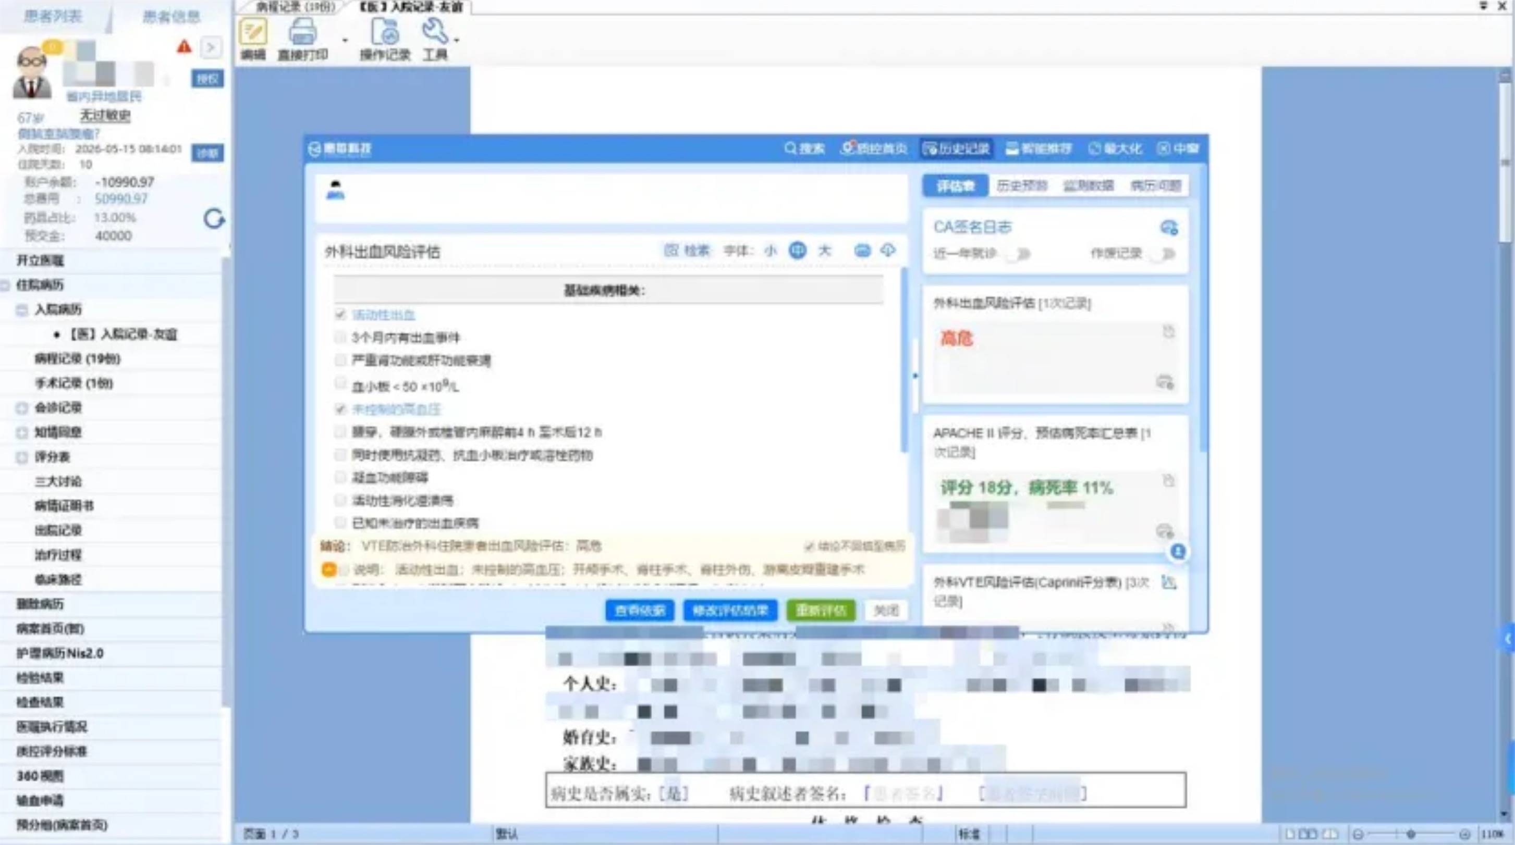Open dropdown arrow next to 直接打印
Image resolution: width=1515 pixels, height=845 pixels.
click(345, 40)
